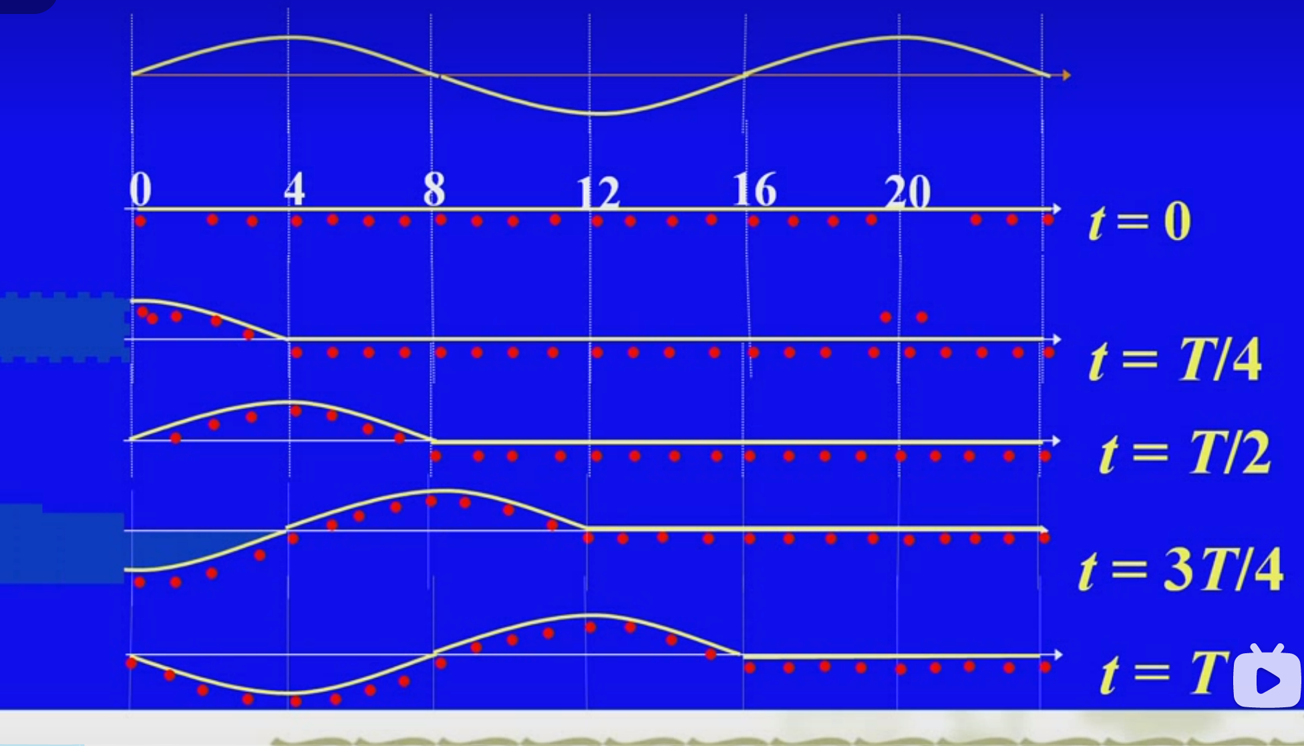Click the axis number 4
The height and width of the screenshot is (746, 1304).
point(294,189)
